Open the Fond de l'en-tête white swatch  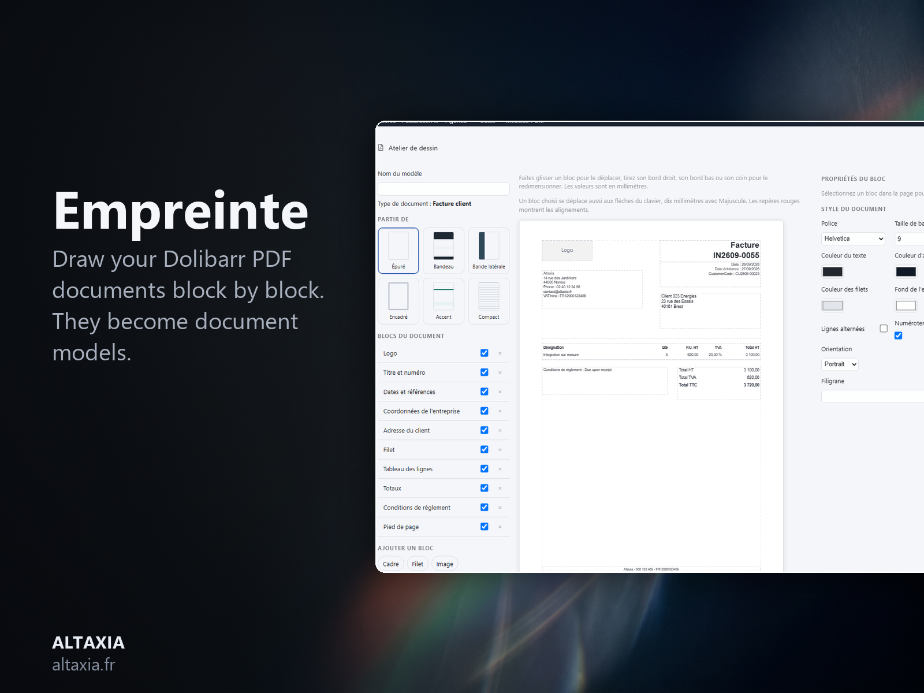(906, 305)
